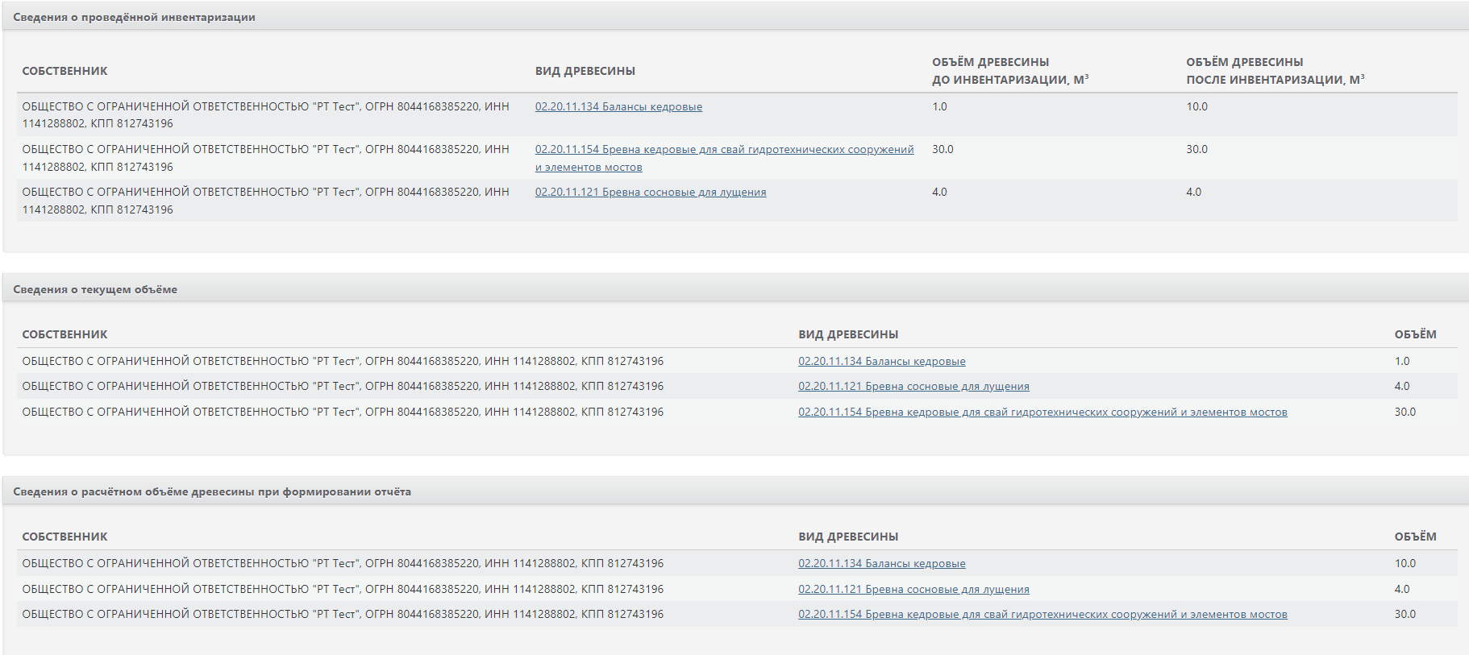1469x655 pixels.
Task: Collapse the Сведения о проведённой инвентаризации panel header
Action: click(x=734, y=17)
